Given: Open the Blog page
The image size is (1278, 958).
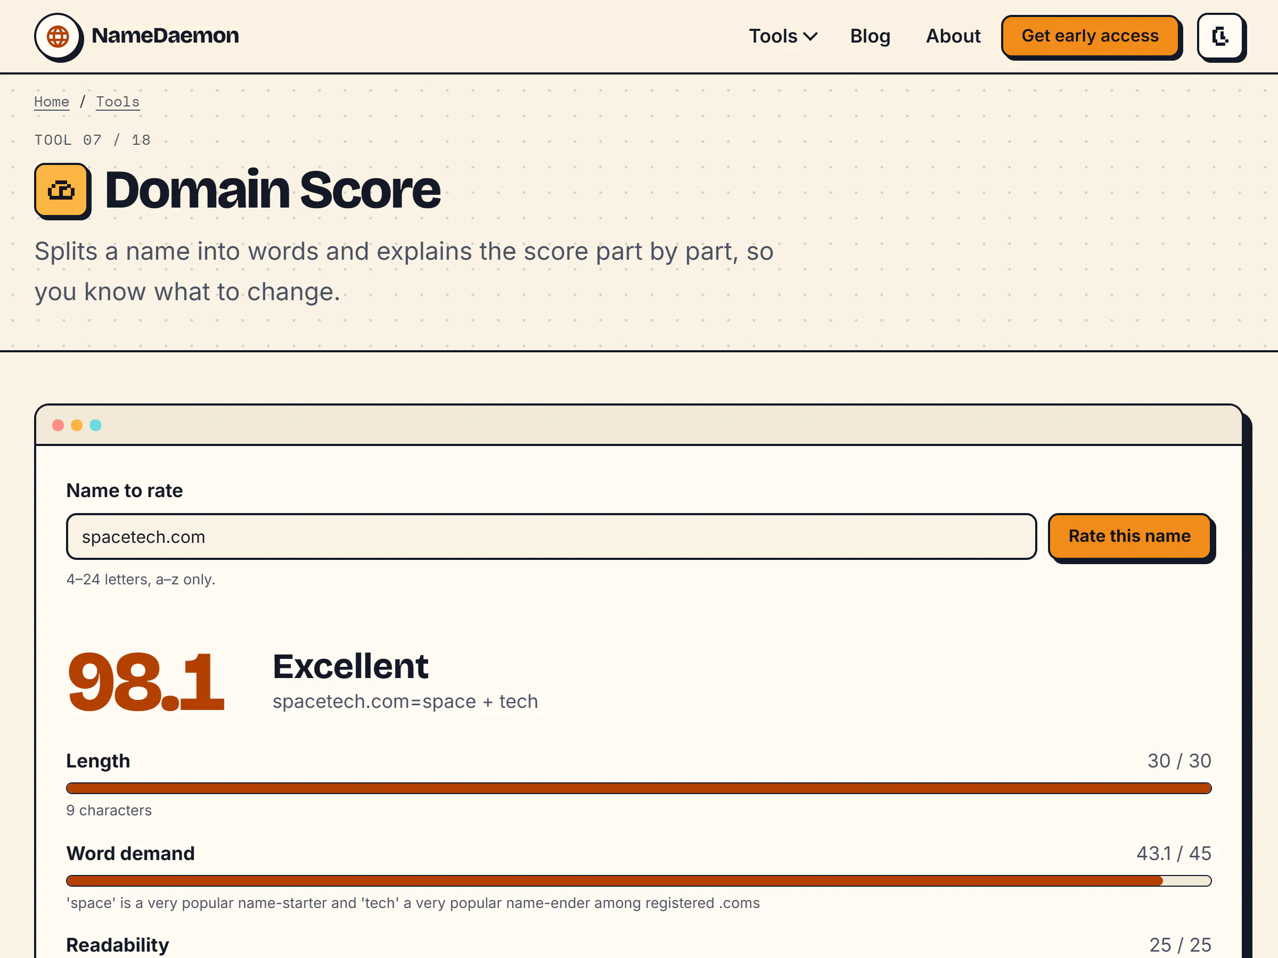Looking at the screenshot, I should point(870,36).
